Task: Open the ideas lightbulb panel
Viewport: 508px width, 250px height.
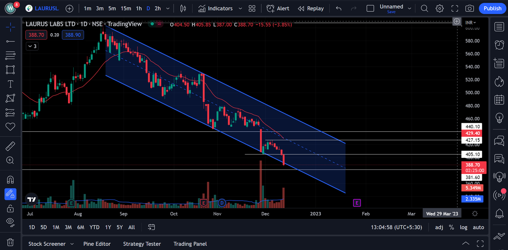Action: pyautogui.click(x=499, y=117)
